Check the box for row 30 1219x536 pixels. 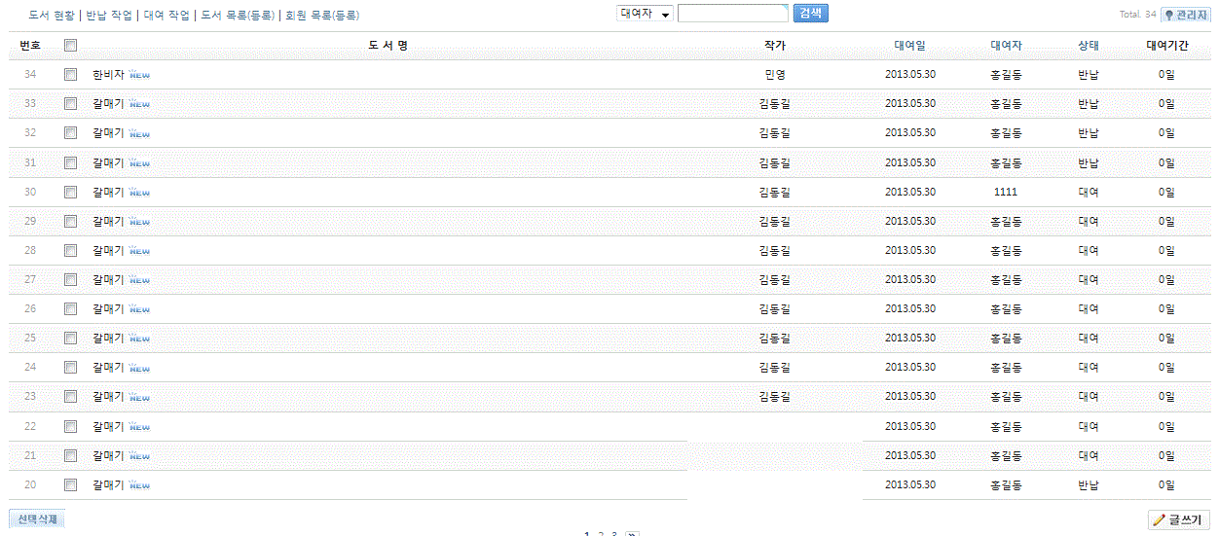coord(70,192)
